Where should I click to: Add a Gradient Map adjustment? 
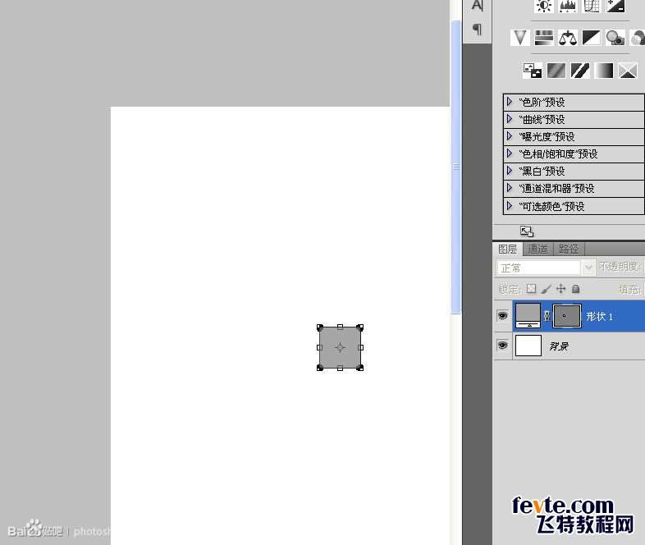[604, 71]
